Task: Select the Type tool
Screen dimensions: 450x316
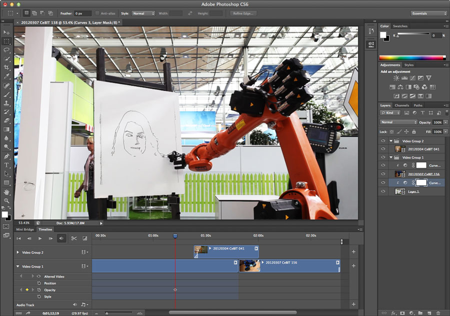Action: coord(7,165)
